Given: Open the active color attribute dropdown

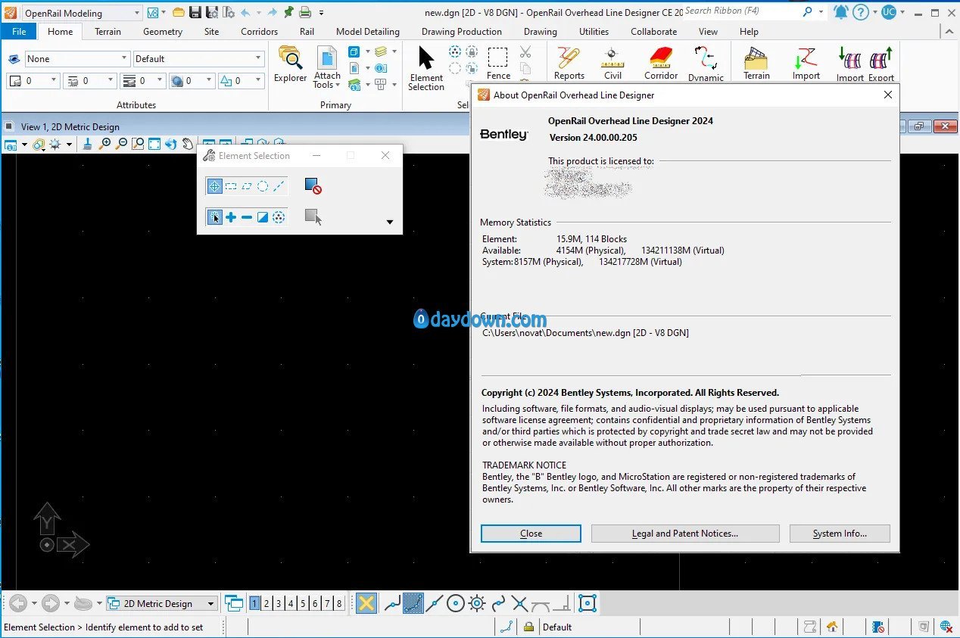Looking at the screenshot, I should point(33,80).
